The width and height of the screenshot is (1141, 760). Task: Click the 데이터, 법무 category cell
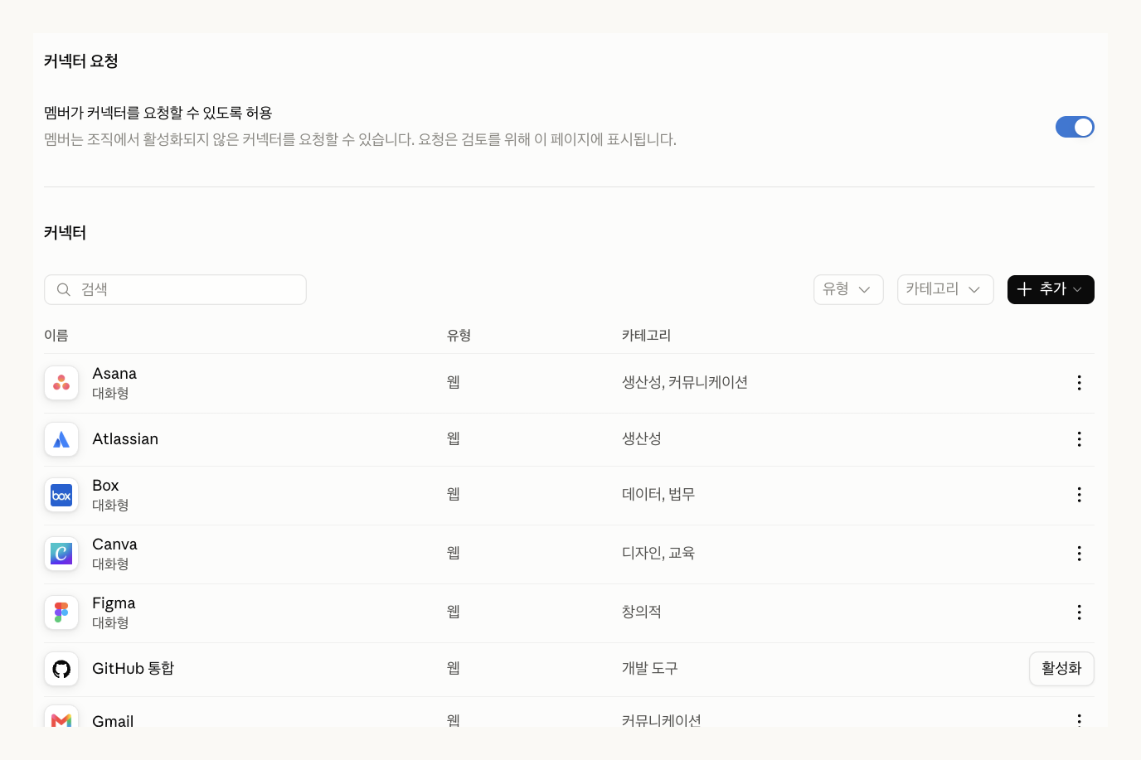coord(658,495)
